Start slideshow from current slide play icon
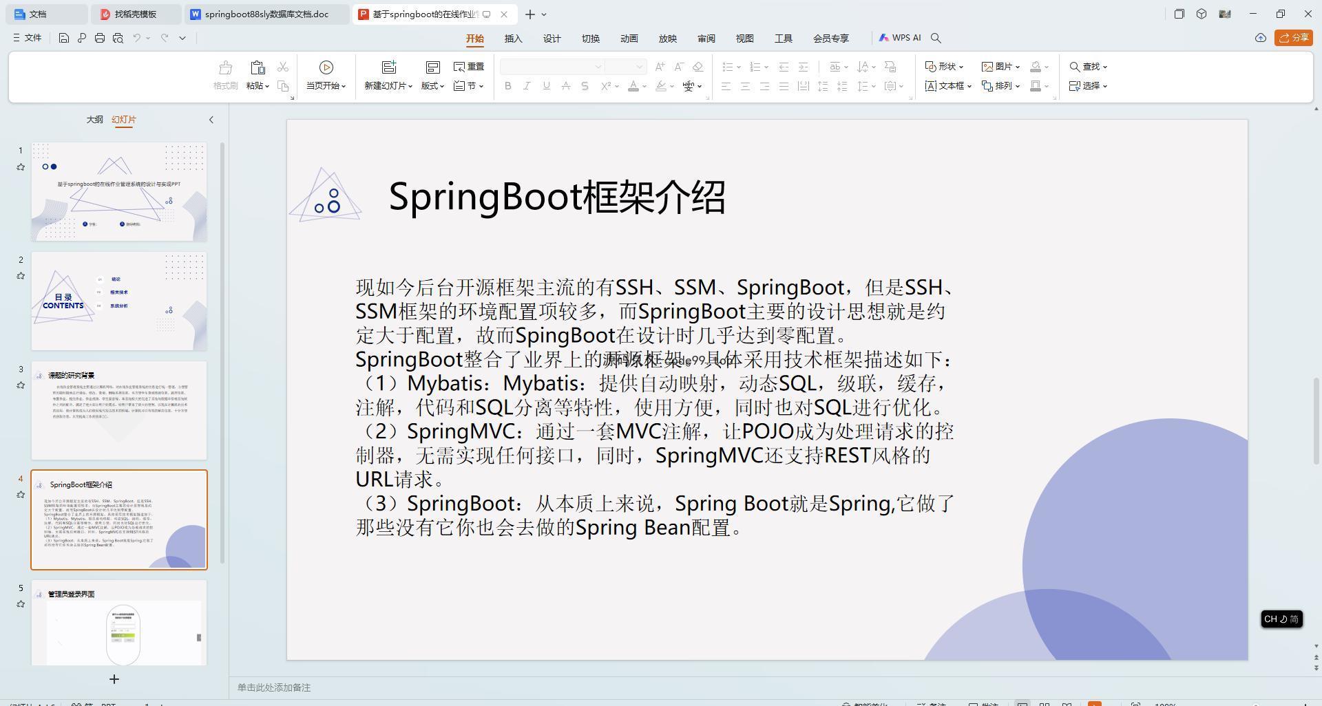 point(326,67)
